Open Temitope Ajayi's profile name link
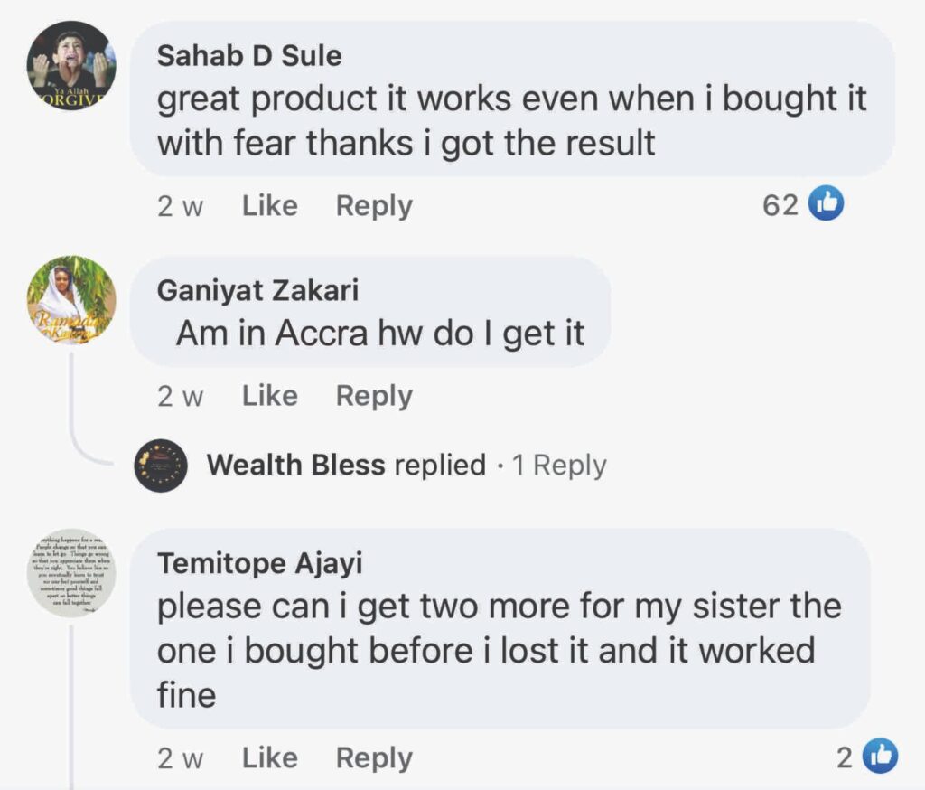 259,563
